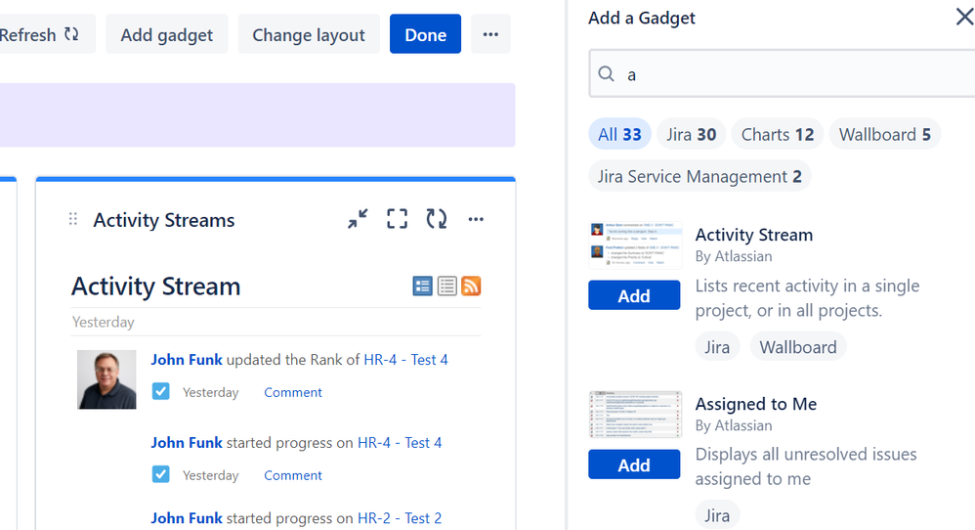Click Comment under the Rank update entry

pos(293,392)
